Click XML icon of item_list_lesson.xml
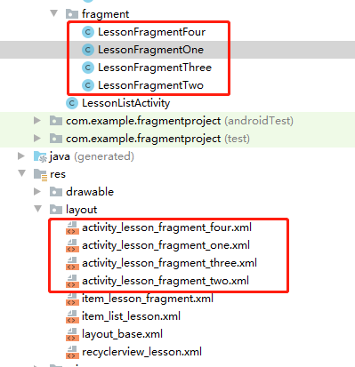This screenshot has width=355, height=367. pos(72,316)
